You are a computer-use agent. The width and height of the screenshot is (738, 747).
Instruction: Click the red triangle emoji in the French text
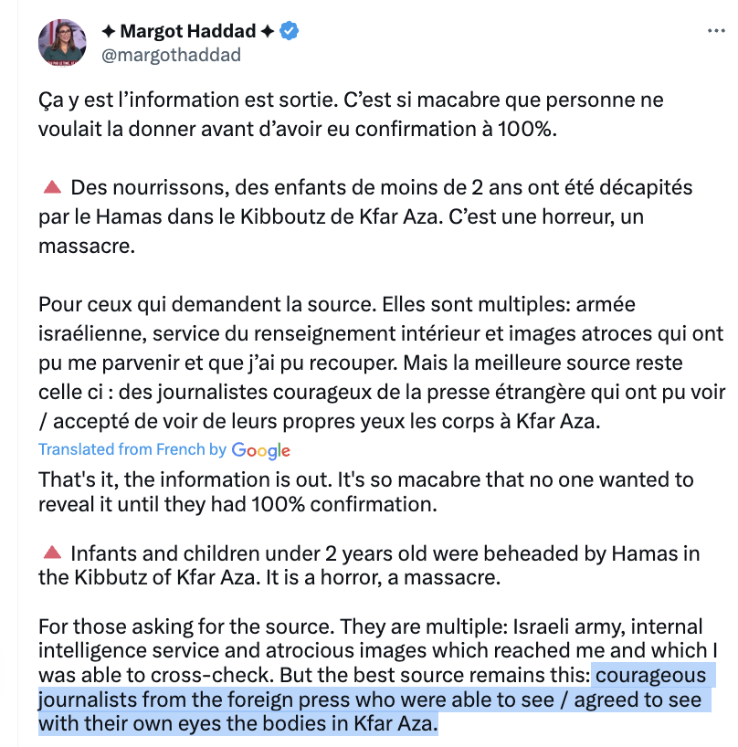pos(52,188)
